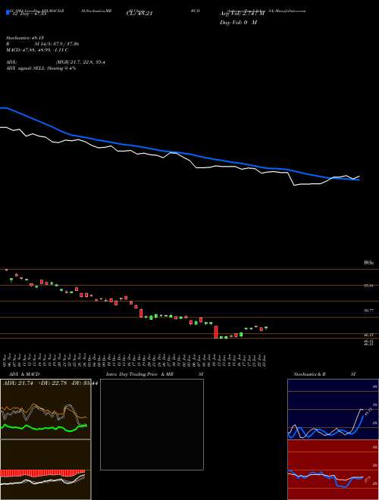Click the blue 12 Day legend square

click(8, 13)
